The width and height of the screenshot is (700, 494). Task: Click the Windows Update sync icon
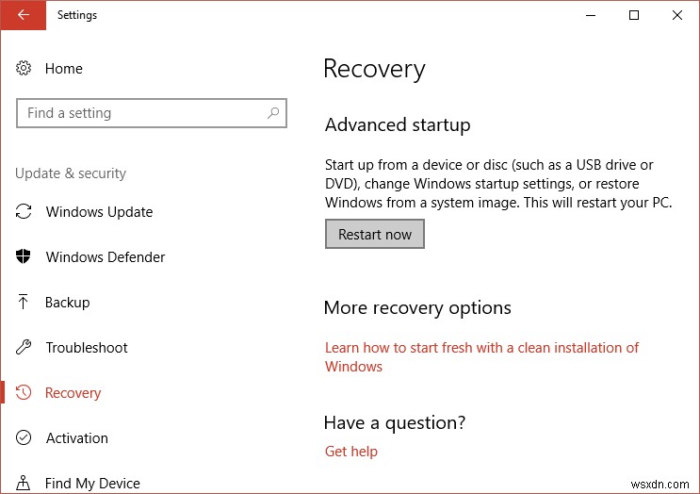tap(24, 212)
